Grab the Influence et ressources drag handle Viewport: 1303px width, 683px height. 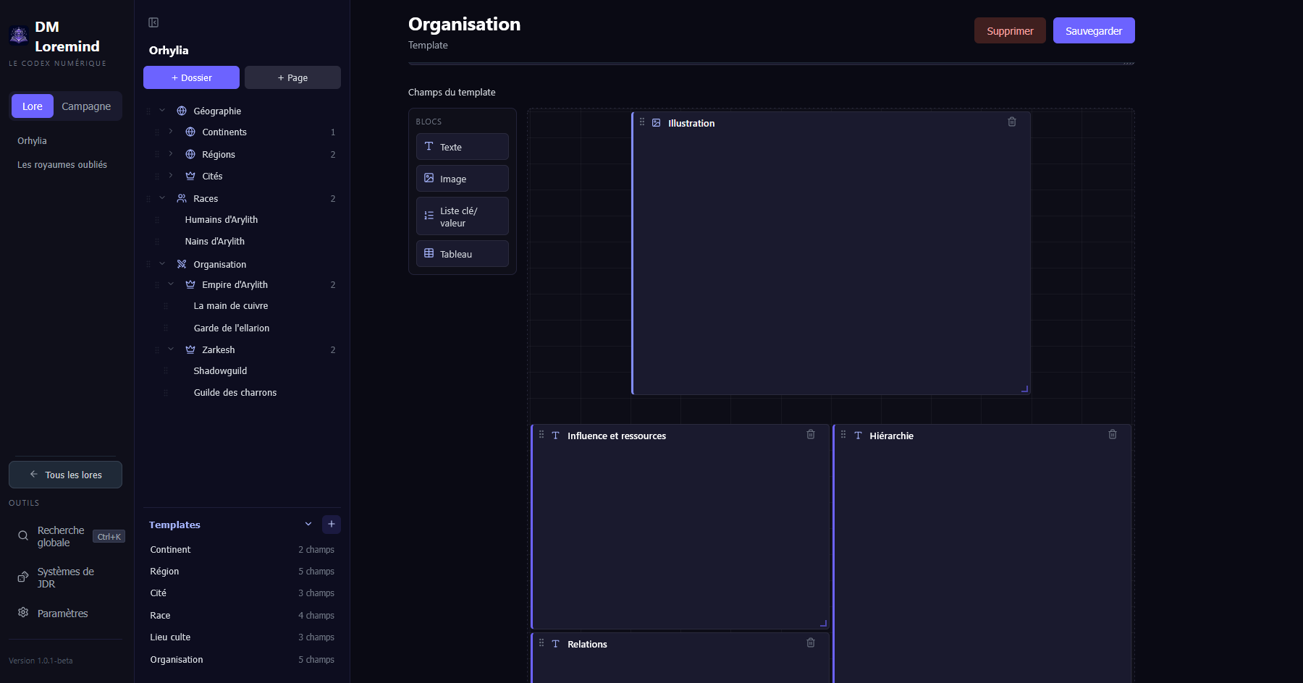tap(541, 435)
